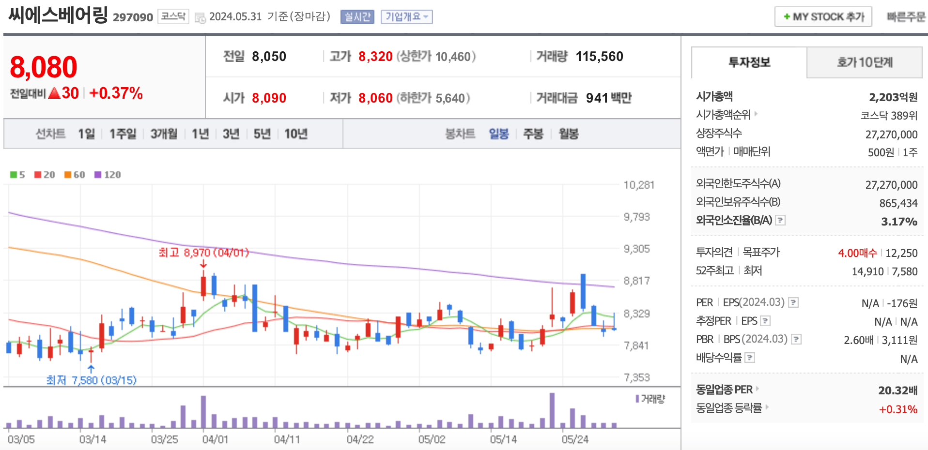The image size is (928, 450).
Task: Expand the 동일업종 PER arrow link
Action: click(757, 389)
